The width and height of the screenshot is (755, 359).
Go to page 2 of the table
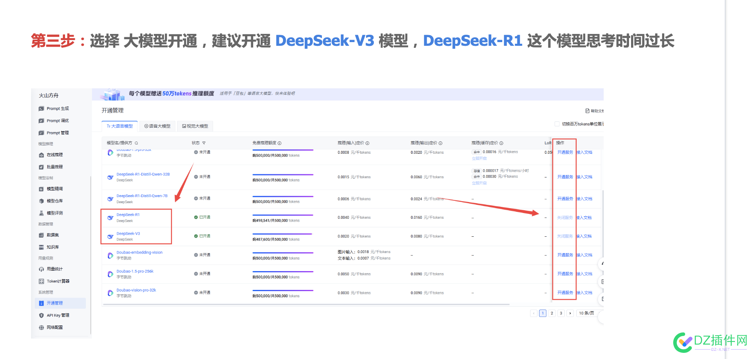pos(552,313)
